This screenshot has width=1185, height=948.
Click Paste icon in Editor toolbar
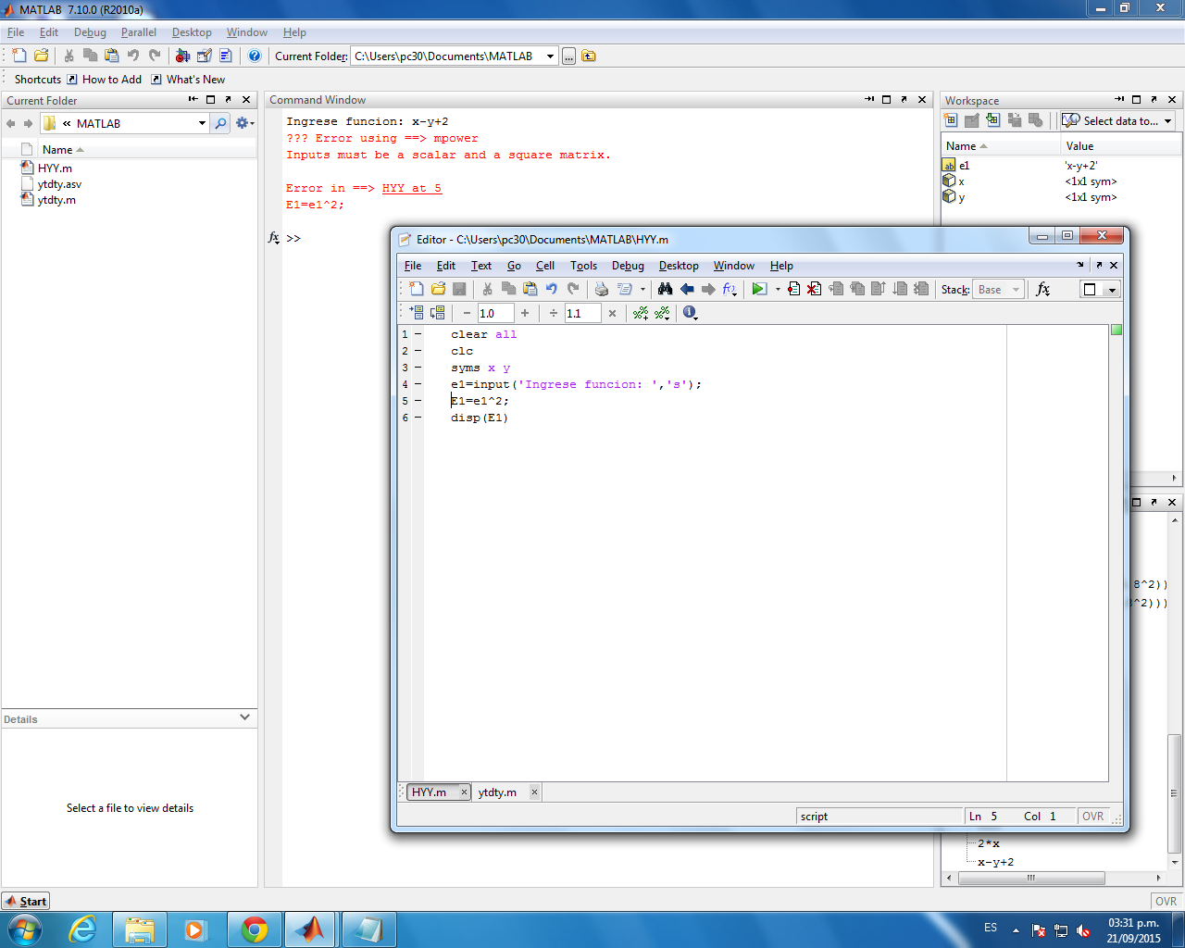pyautogui.click(x=530, y=289)
